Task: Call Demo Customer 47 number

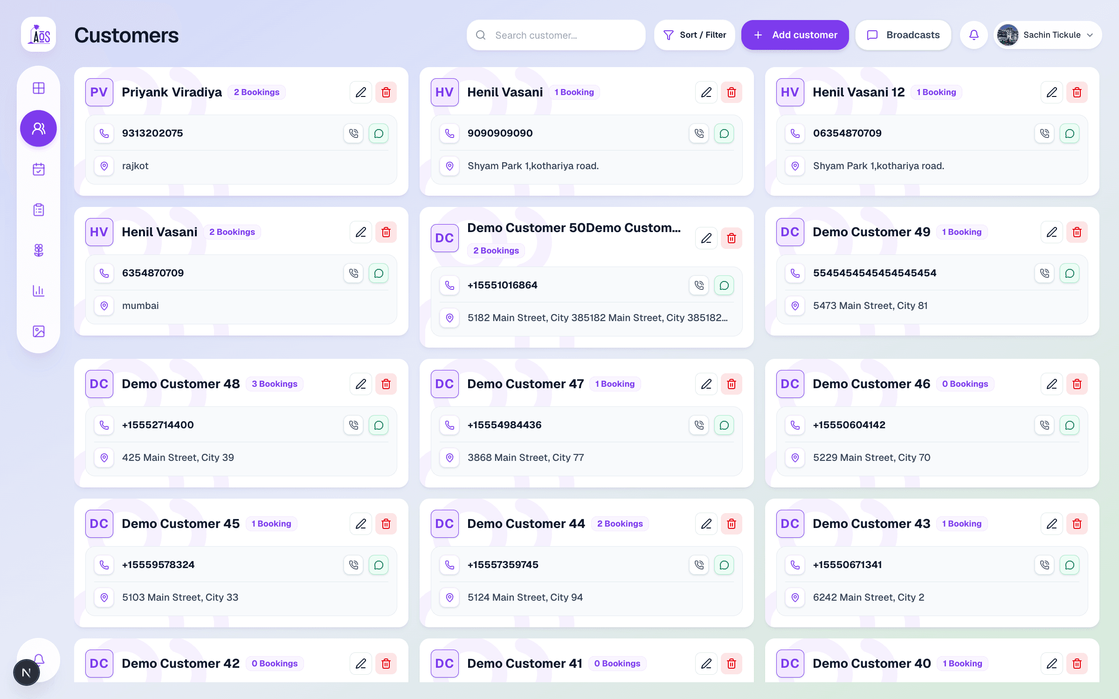Action: (699, 425)
